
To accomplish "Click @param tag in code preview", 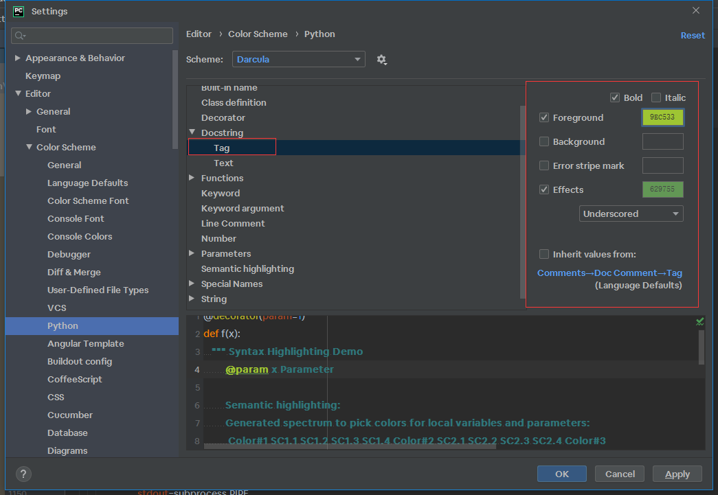I will [247, 369].
